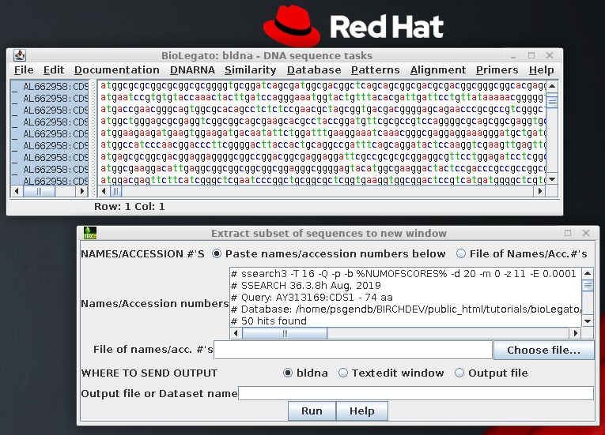Open the Similarity menu

[x=250, y=70]
